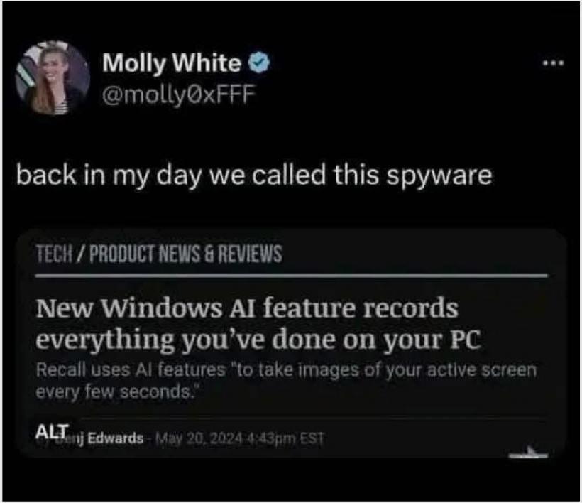This screenshot has height=503, width=582.
Task: Click the subheadline starting "Recall uses AI features"
Action: point(286,370)
